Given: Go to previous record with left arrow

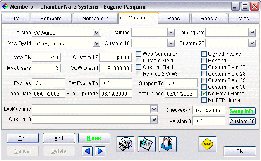Looking at the screenshot, I should click(x=87, y=151).
